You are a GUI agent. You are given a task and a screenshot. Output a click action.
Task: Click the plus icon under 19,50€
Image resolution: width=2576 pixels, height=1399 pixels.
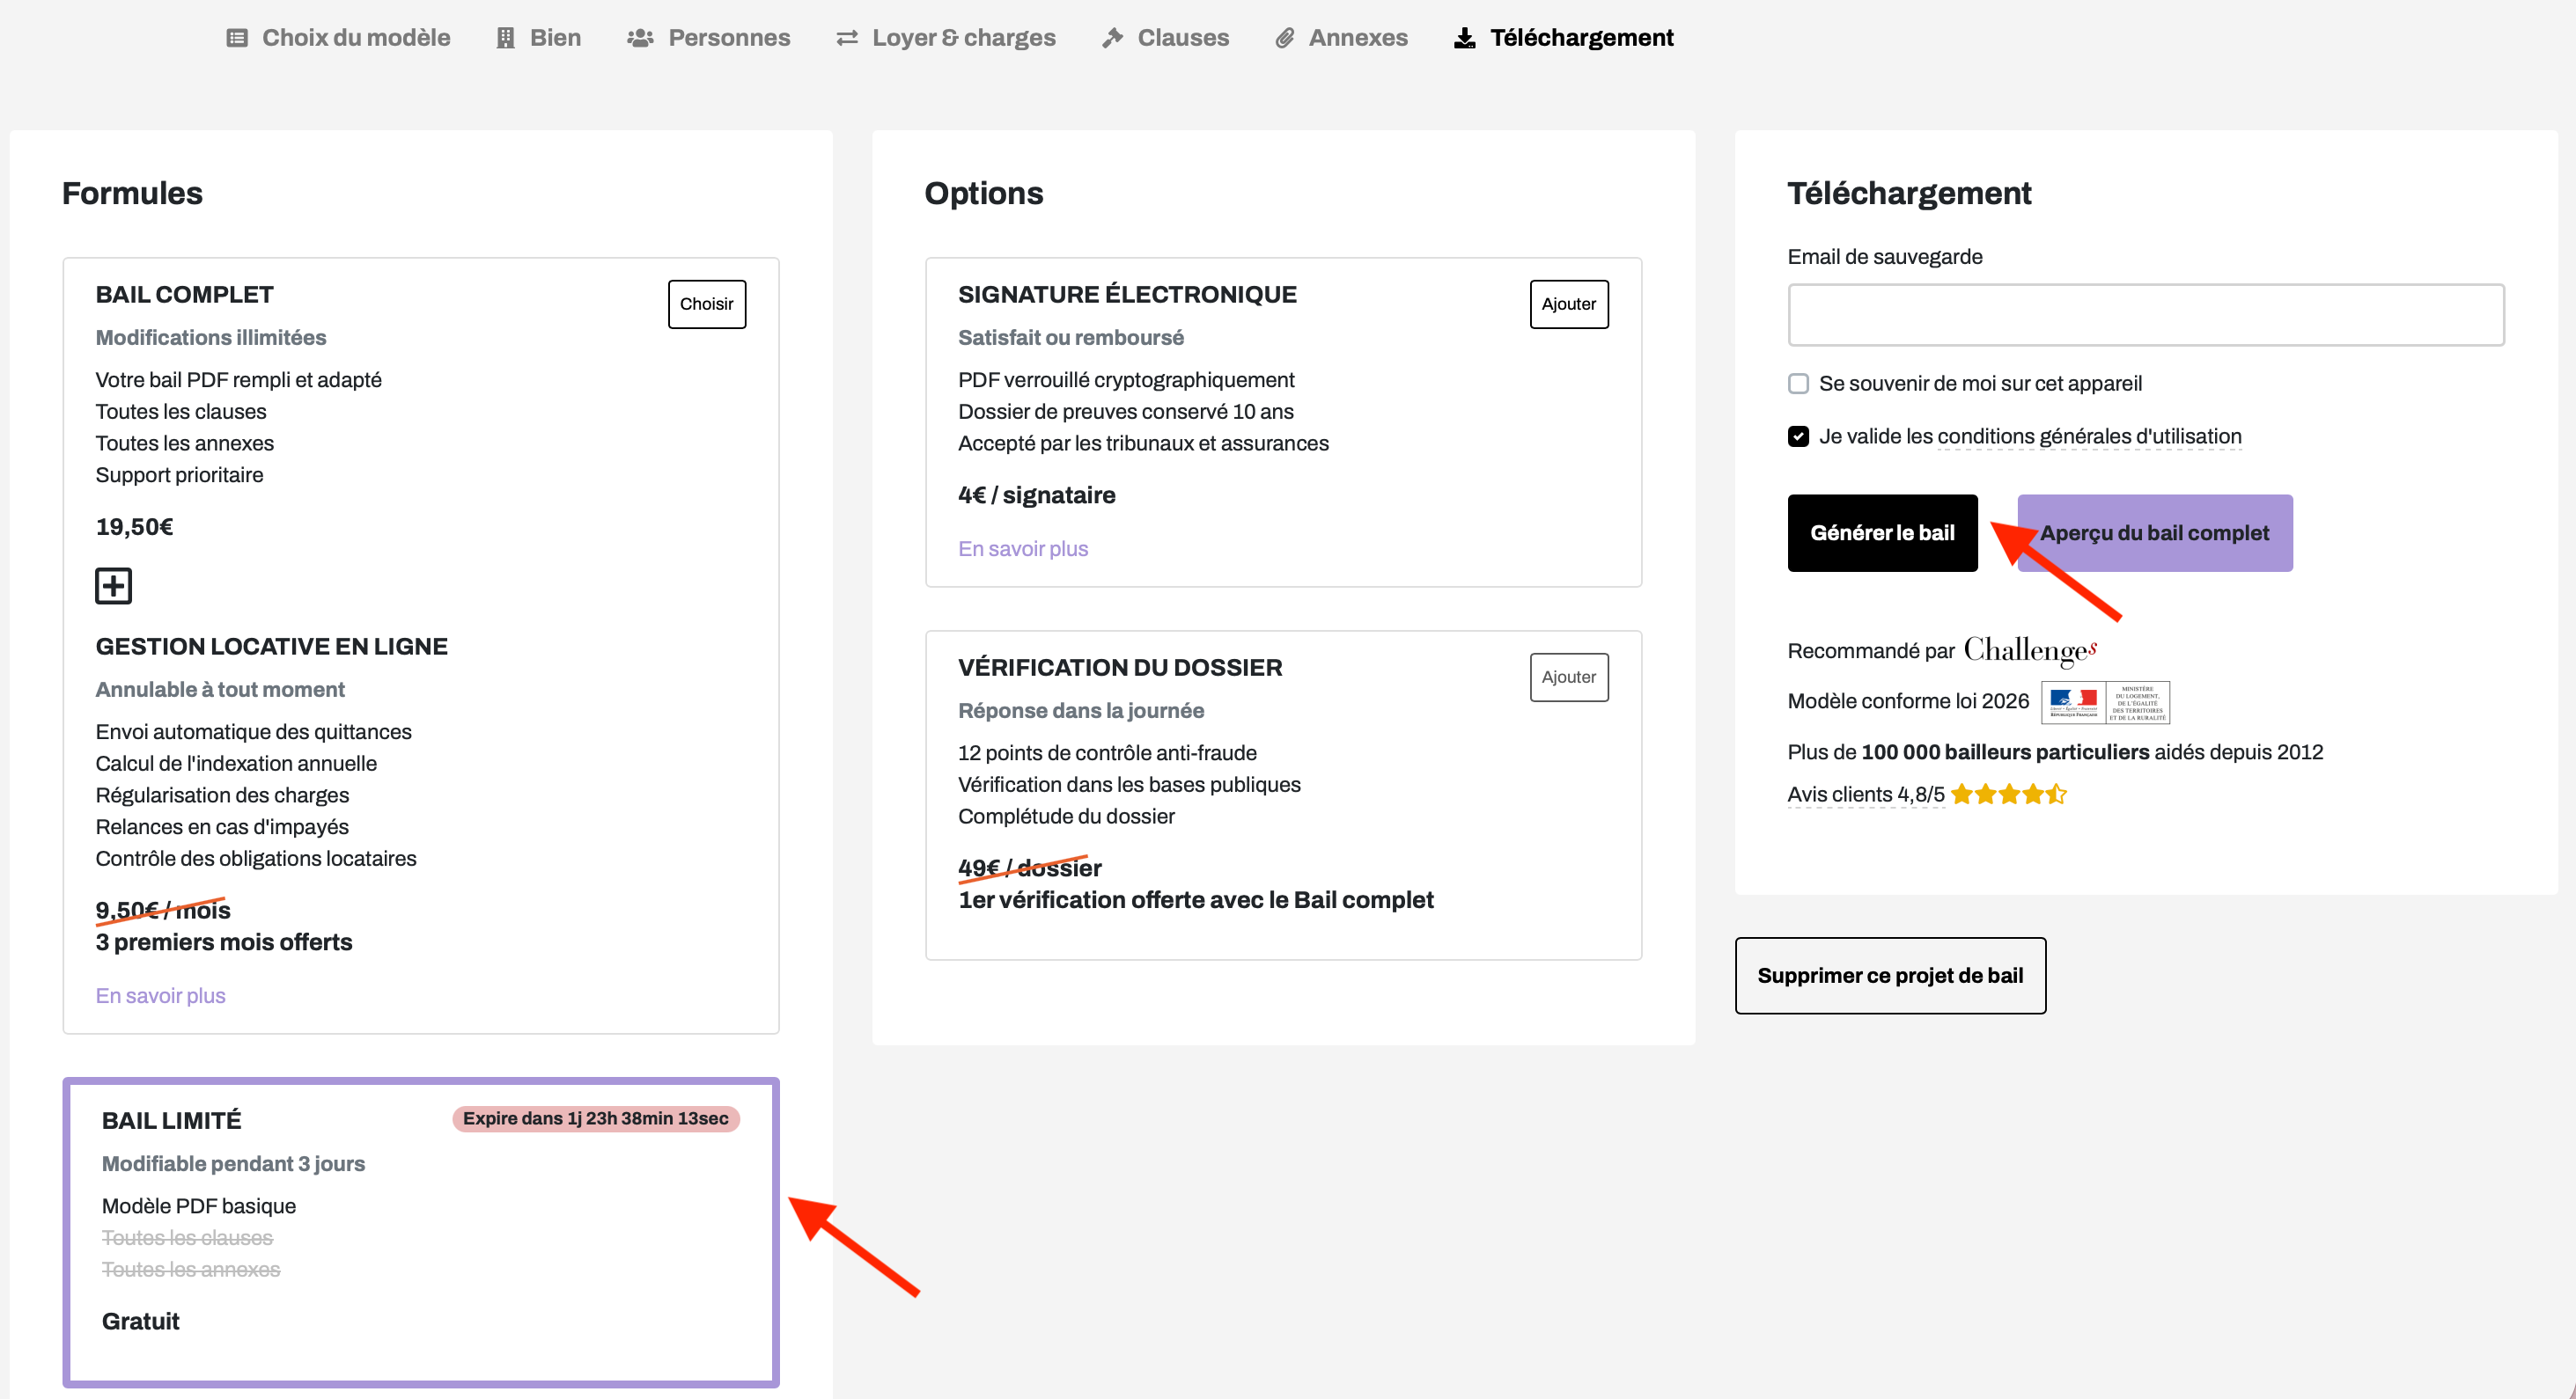(113, 586)
